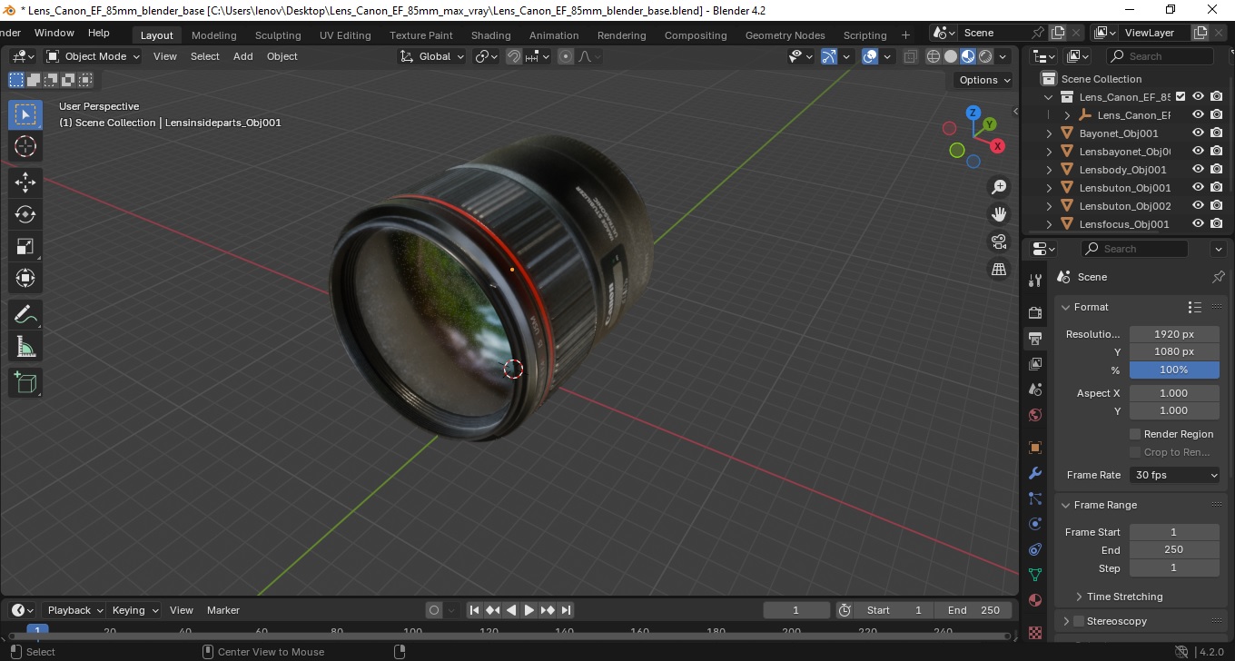Screen dimensions: 1235x661
Task: Click the red X axis gizmo
Action: pyautogui.click(x=997, y=146)
